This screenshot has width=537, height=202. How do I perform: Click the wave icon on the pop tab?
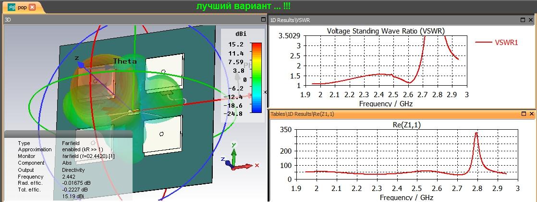[12, 7]
